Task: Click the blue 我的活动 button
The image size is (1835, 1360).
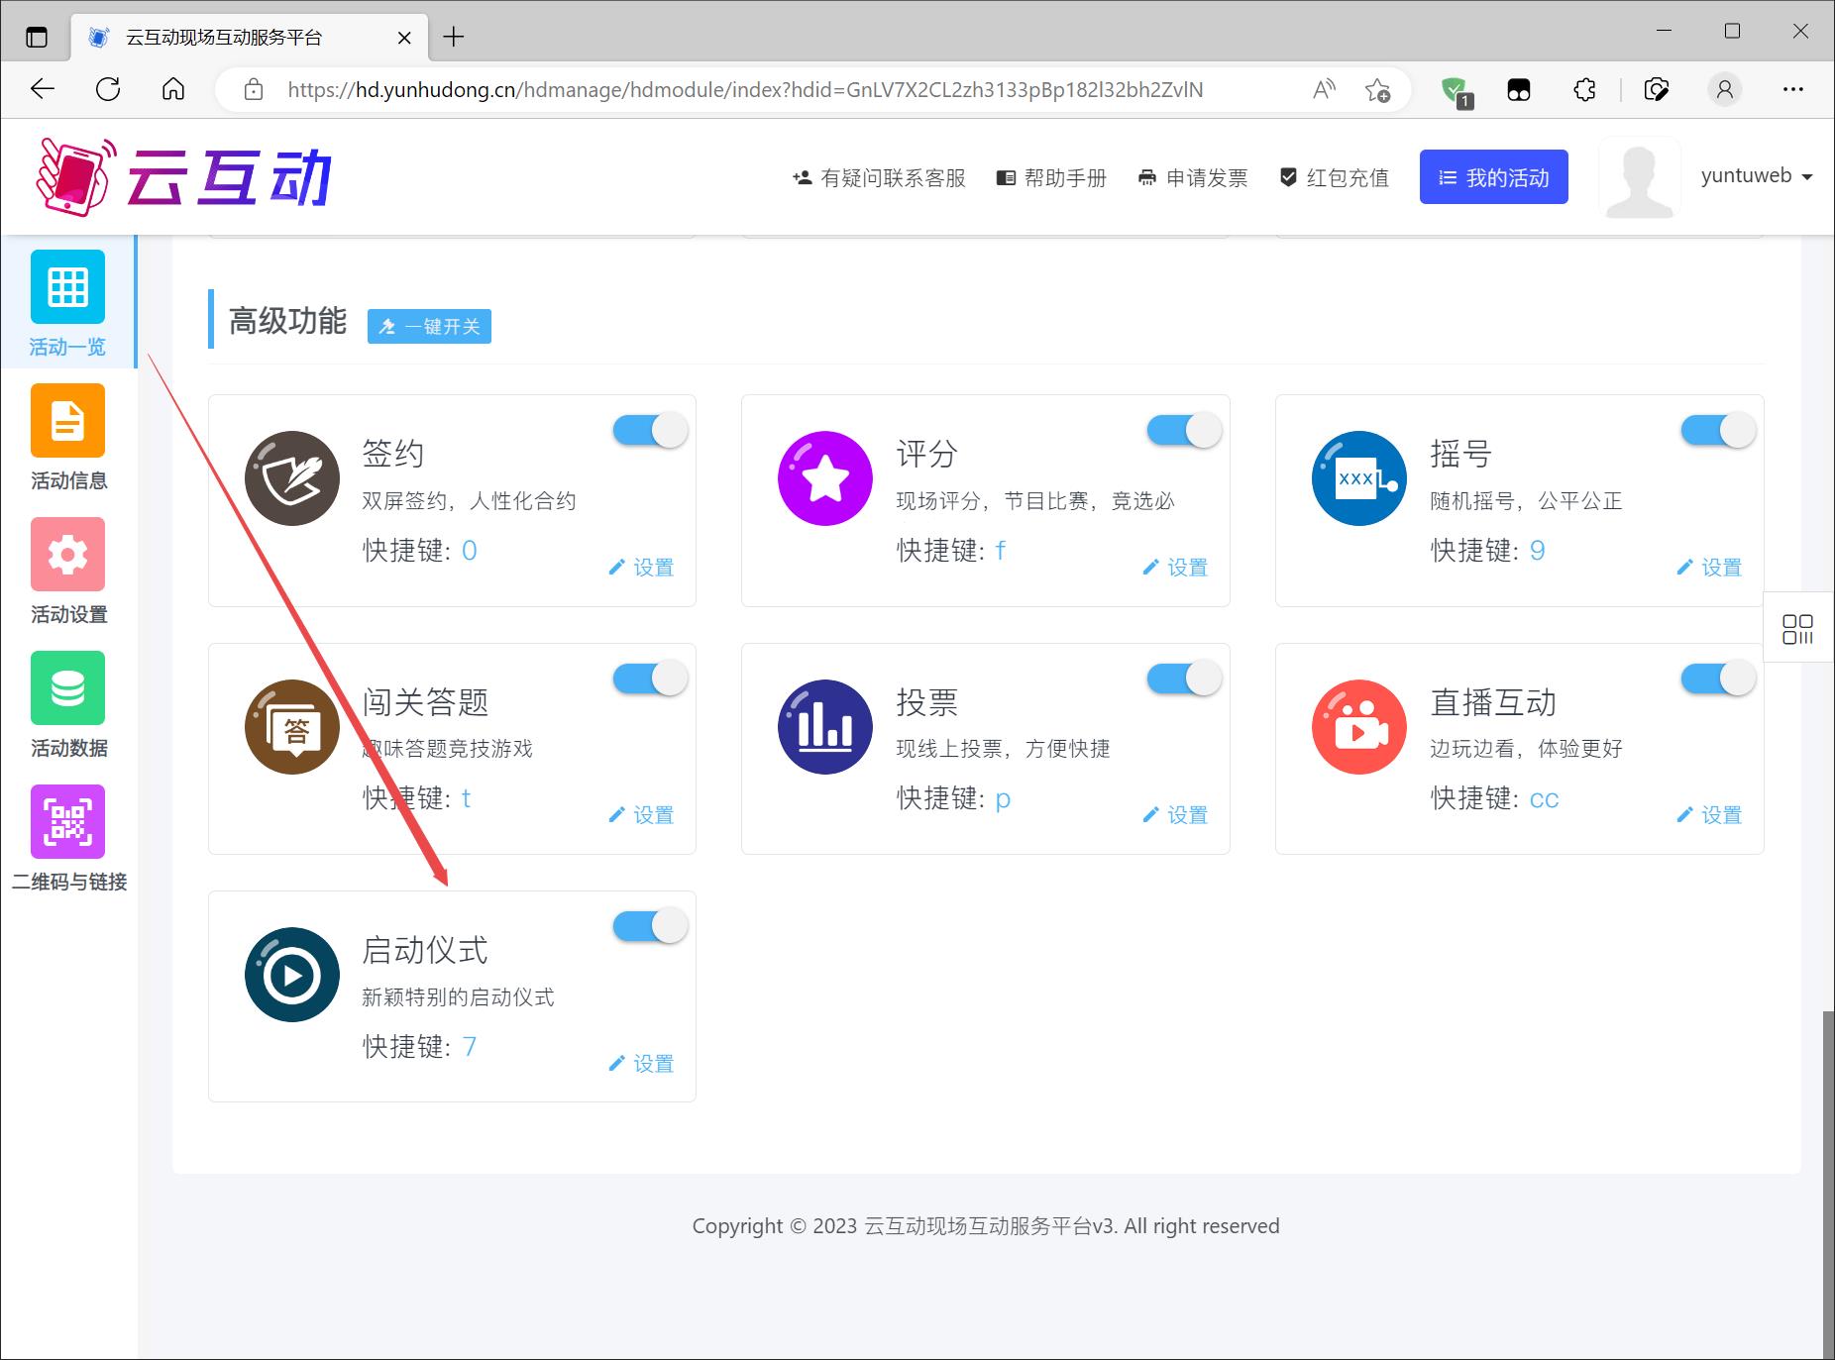Action: coord(1493,177)
